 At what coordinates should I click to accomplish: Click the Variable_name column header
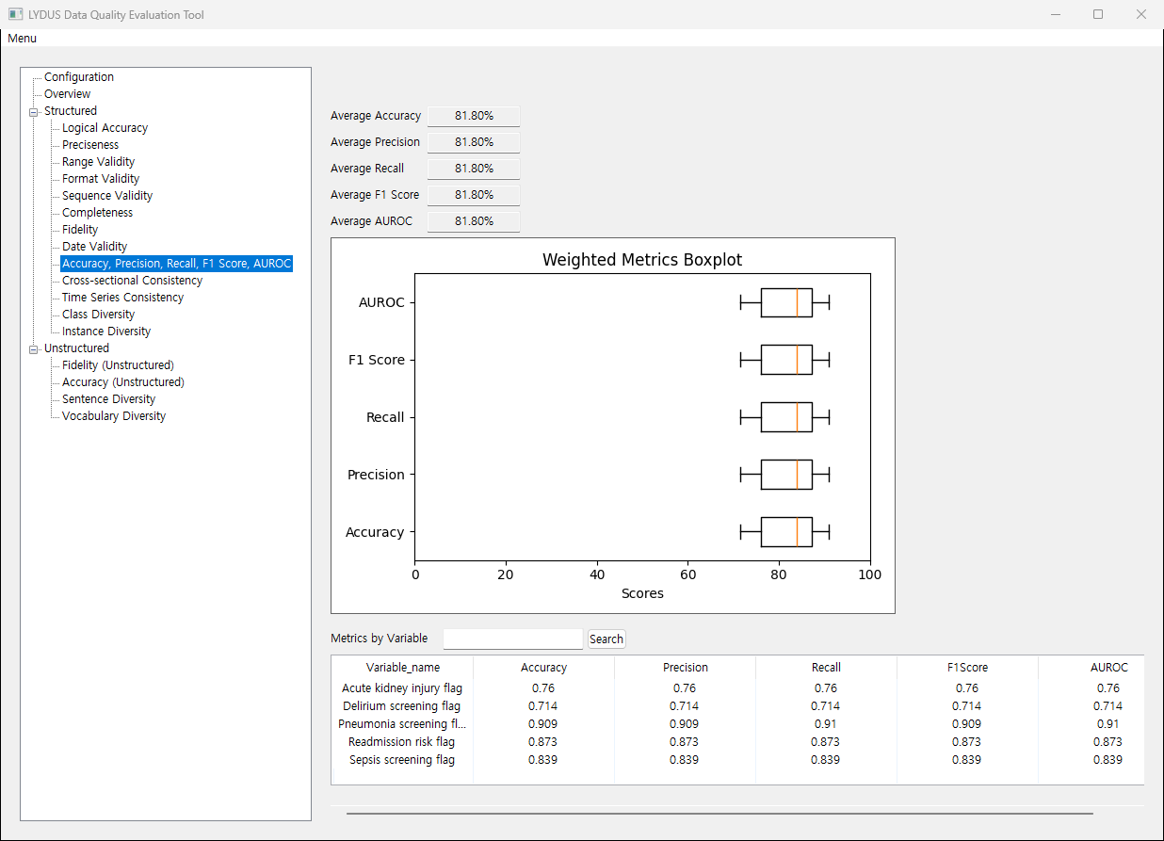[403, 668]
